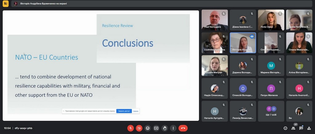This screenshot has height=134, width=315.
Task: Open the Activities shapes icon
Action: (x=309, y=128)
